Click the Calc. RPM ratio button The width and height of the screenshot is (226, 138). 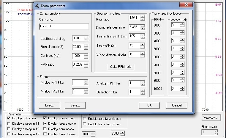[121, 67]
